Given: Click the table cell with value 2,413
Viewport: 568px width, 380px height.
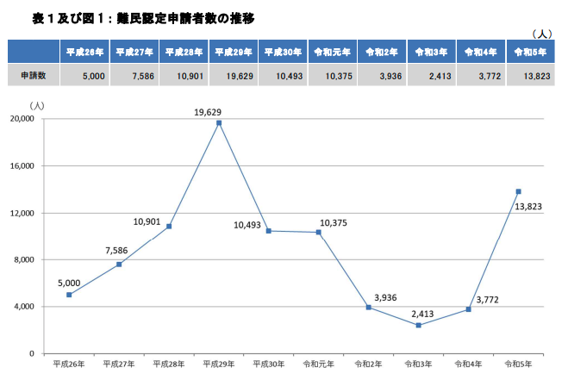Looking at the screenshot, I should pos(431,75).
